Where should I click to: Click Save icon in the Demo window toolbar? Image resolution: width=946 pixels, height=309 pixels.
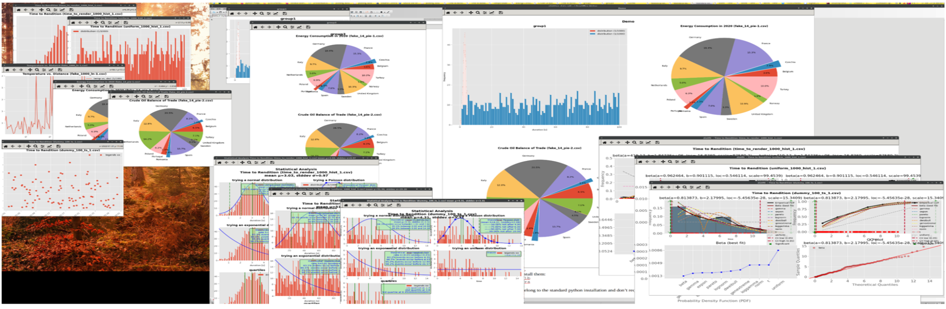click(x=500, y=13)
